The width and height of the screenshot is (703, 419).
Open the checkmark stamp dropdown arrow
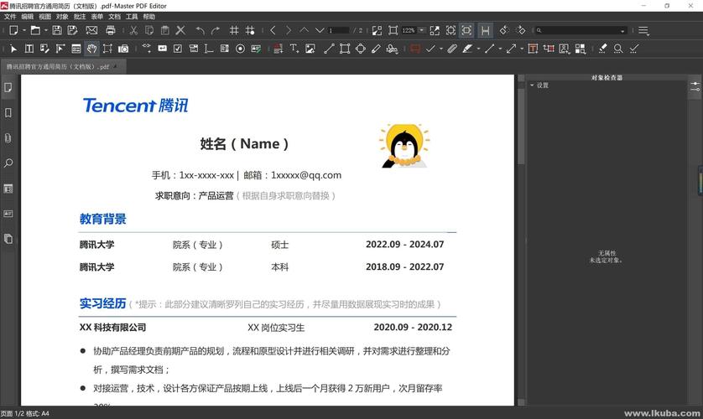pos(441,49)
